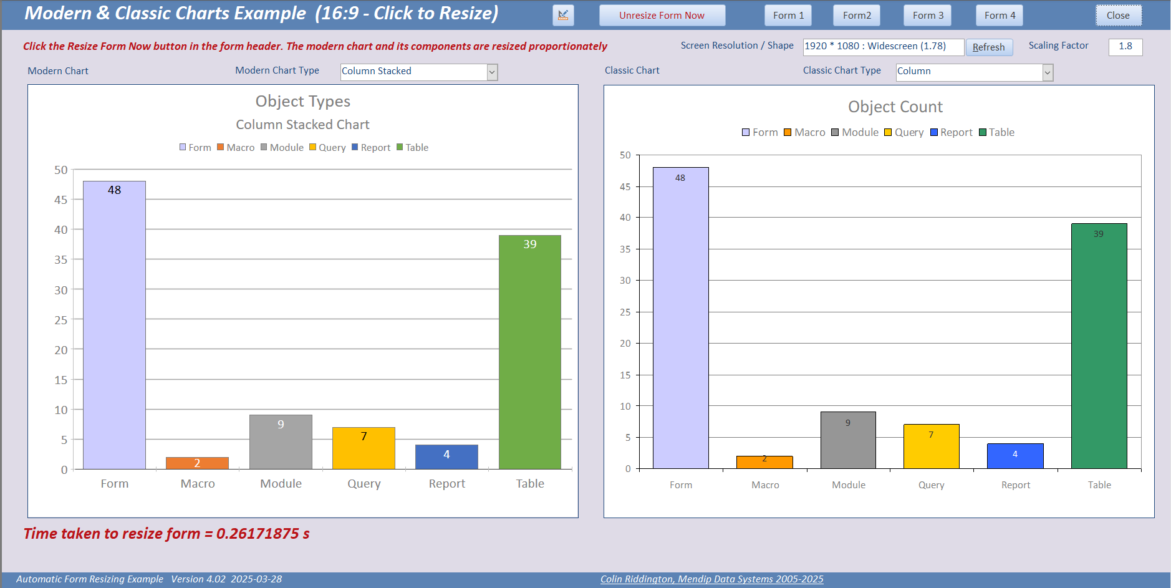Open Form 1
Viewport: 1171px width, 588px height.
point(788,16)
